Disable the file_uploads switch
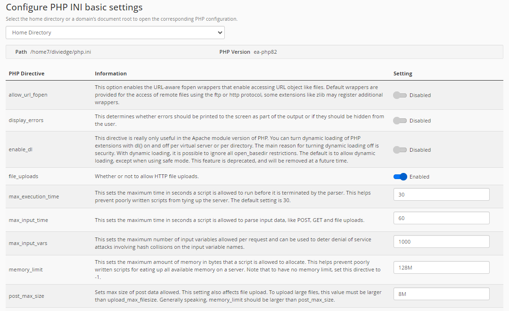 (x=400, y=177)
